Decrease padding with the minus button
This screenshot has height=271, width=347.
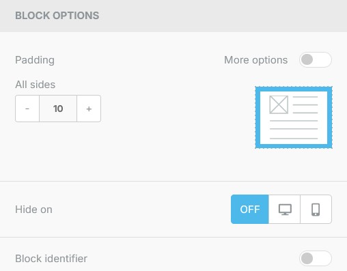tap(27, 109)
